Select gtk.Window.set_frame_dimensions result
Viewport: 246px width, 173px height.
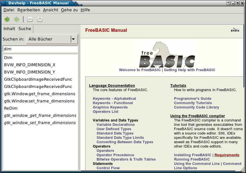pyautogui.click(x=40, y=101)
